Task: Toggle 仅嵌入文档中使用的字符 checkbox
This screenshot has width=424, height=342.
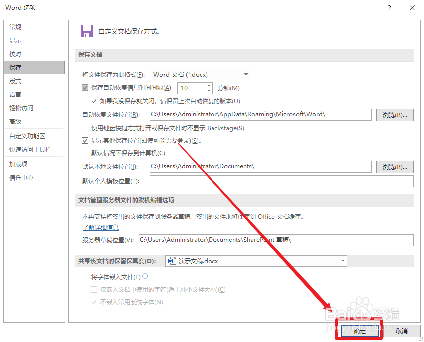Action: pyautogui.click(x=94, y=290)
